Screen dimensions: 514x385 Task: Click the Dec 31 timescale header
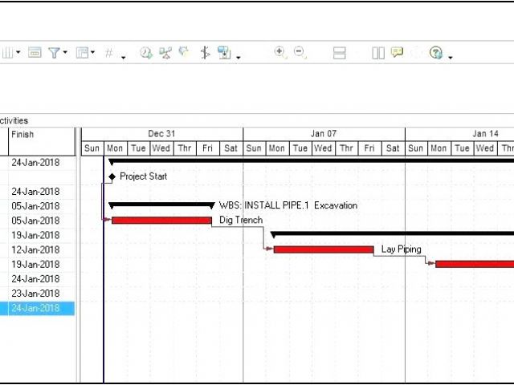click(x=161, y=134)
